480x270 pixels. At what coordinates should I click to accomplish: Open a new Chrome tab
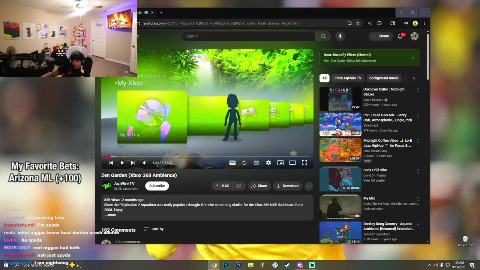pyautogui.click(x=161, y=12)
